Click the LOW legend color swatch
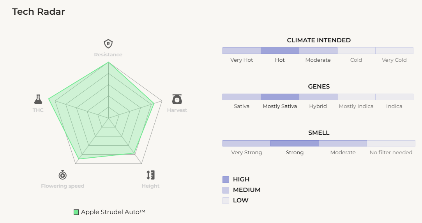The height and width of the screenshot is (223, 422). (226, 200)
